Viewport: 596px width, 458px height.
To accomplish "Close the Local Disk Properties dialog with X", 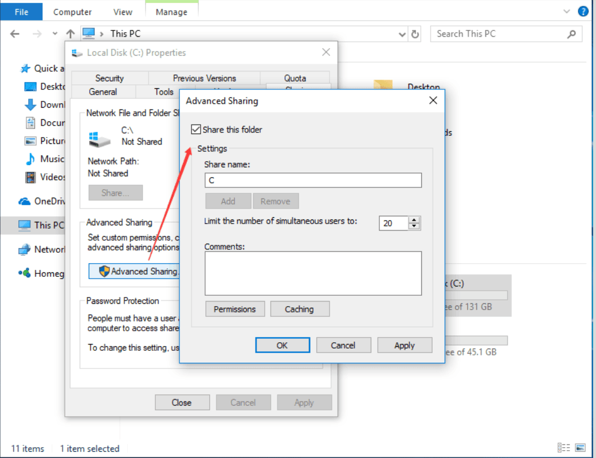I will tap(326, 52).
